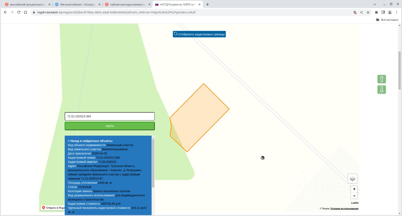Click cadastral quarter value 71:01:020515
The width and height of the screenshot is (402, 216).
pos(107,162)
